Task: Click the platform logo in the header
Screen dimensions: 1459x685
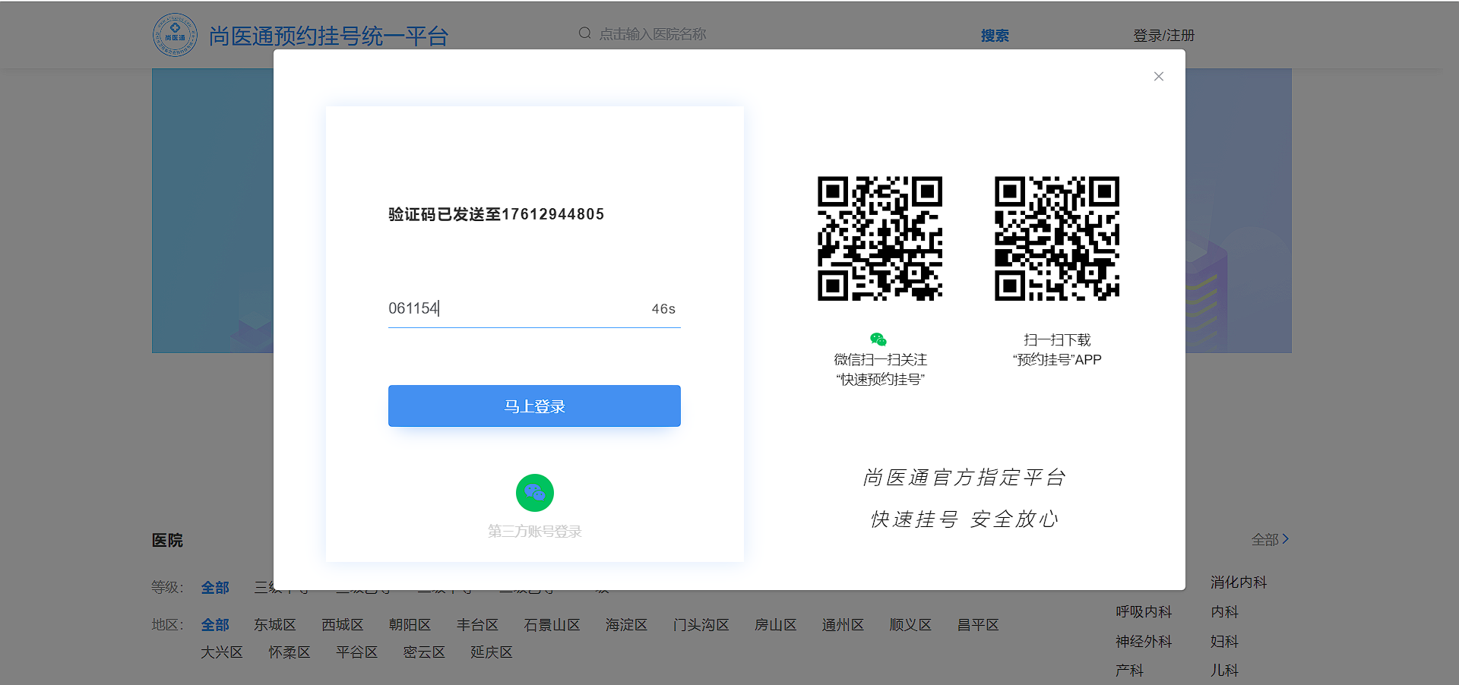Action: pos(175,35)
